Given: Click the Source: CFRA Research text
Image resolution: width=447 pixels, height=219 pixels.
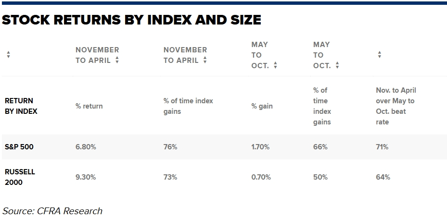Looking at the screenshot, I should point(52,211).
